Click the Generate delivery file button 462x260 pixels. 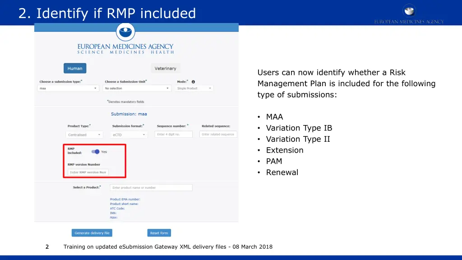92,233
